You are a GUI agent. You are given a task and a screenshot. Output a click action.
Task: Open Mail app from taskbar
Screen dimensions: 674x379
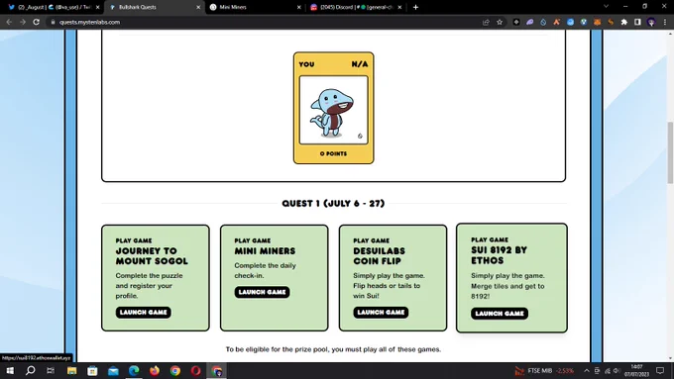[x=113, y=370]
